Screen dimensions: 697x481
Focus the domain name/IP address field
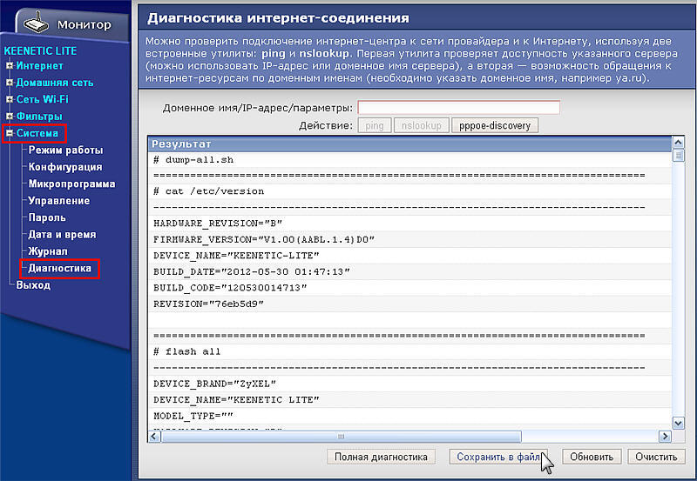[x=458, y=108]
